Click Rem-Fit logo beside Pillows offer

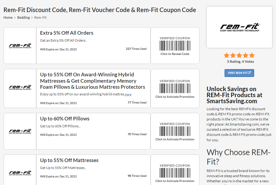[20, 131]
